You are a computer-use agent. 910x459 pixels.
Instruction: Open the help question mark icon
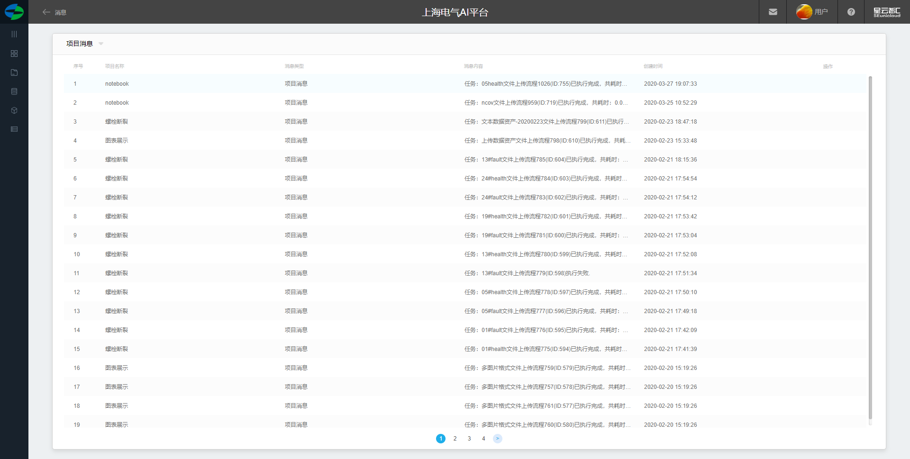(851, 12)
